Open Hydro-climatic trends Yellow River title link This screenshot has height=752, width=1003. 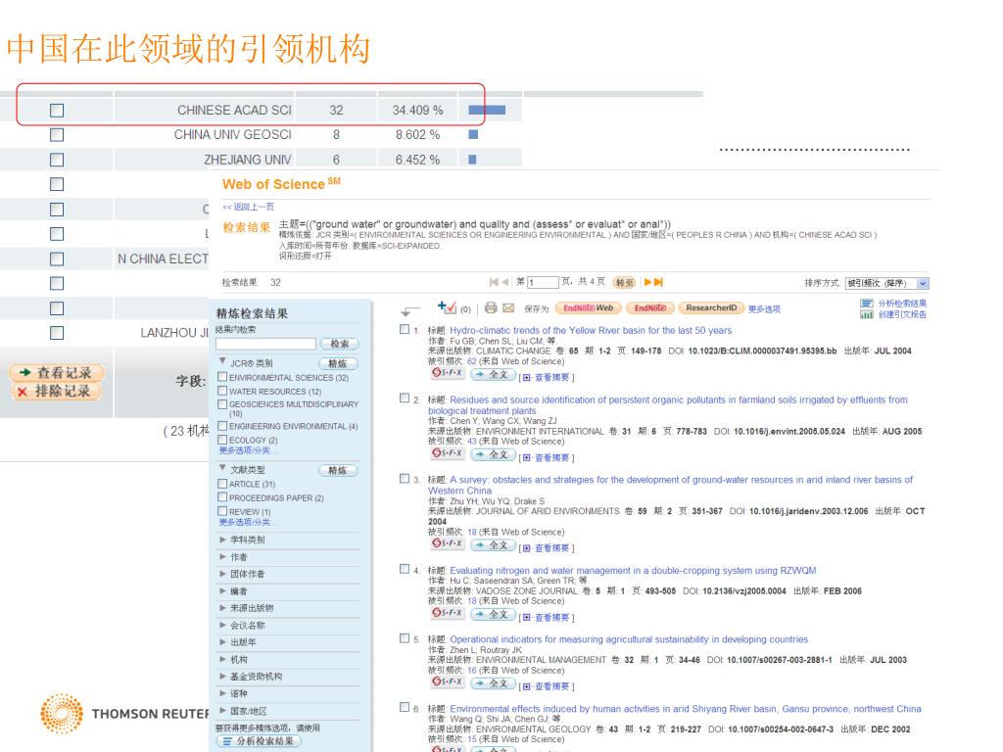tap(591, 330)
